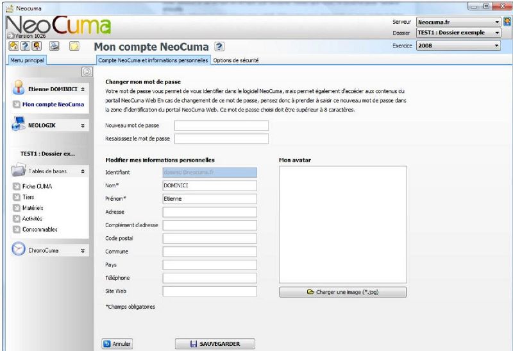513x351 pixels.
Task: Click the sidebar collapse button above user panel
Action: point(87,72)
